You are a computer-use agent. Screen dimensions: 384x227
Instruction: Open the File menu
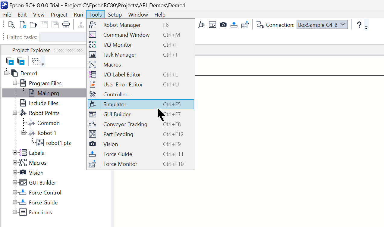7,15
